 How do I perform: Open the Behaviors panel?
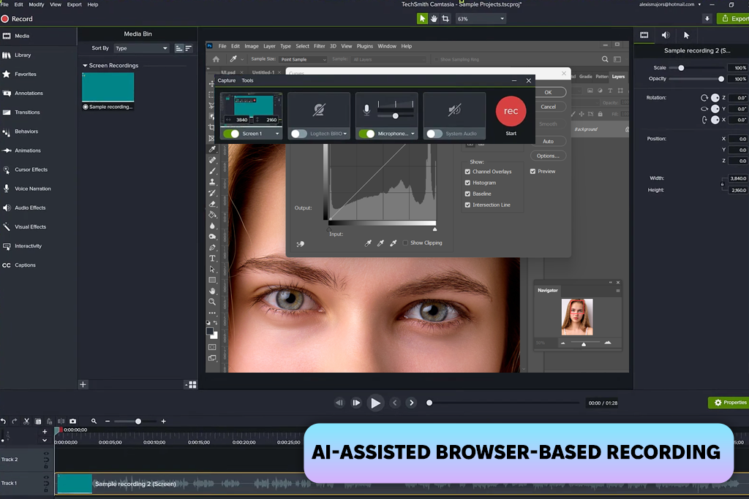[20, 132]
